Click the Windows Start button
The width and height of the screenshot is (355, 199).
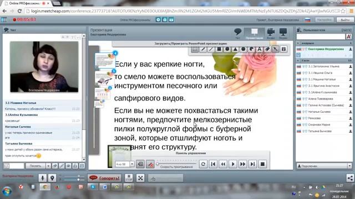tap(7, 192)
